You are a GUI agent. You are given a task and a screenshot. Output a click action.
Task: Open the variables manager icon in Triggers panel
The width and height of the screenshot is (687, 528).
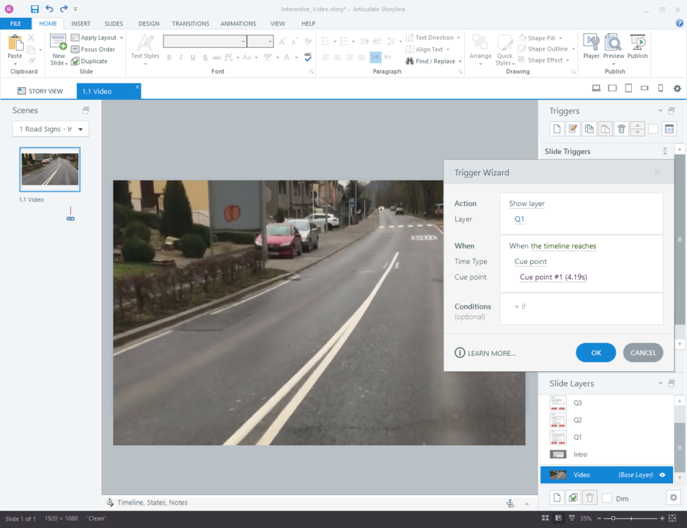coord(669,129)
